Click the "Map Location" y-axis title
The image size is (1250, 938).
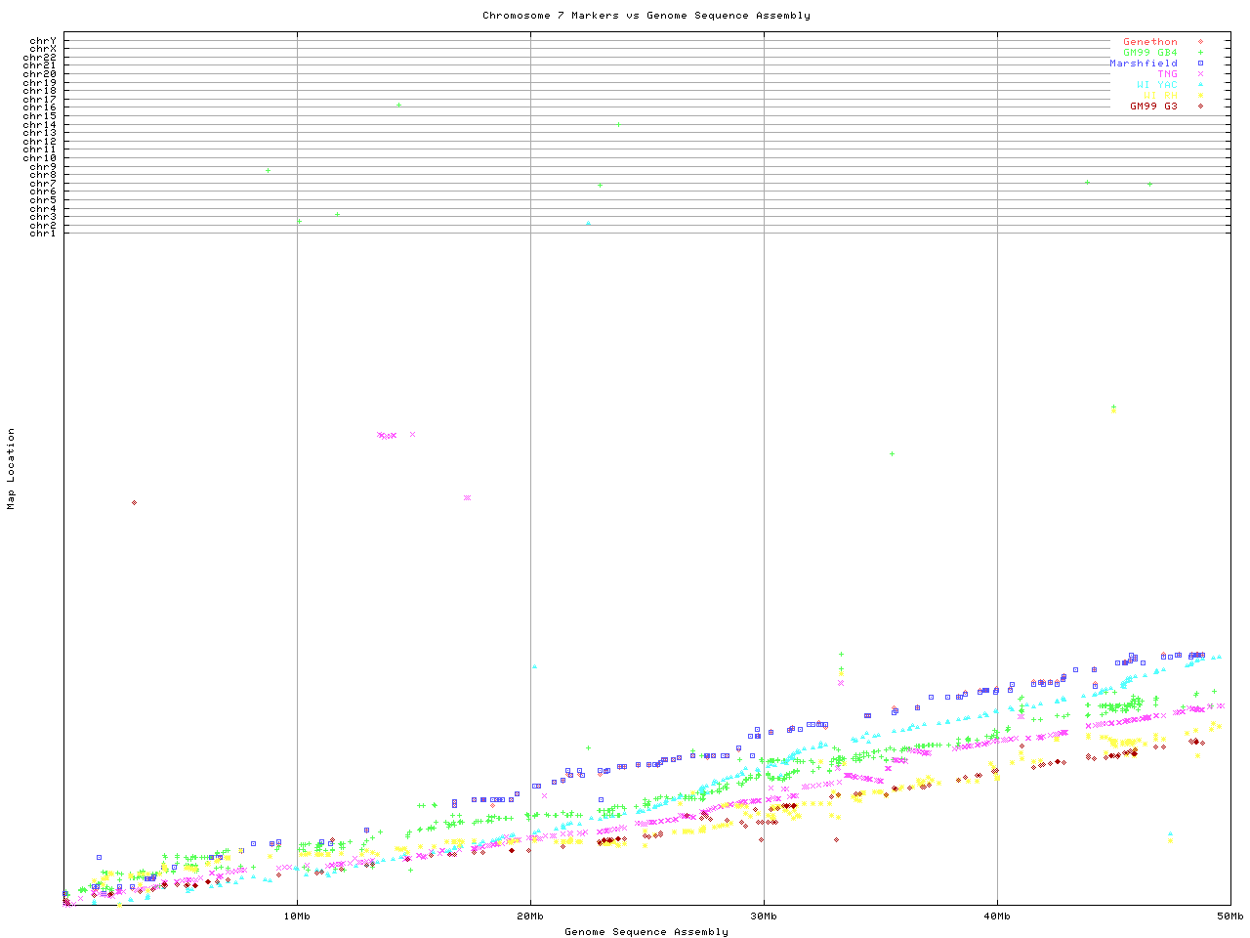coord(12,469)
